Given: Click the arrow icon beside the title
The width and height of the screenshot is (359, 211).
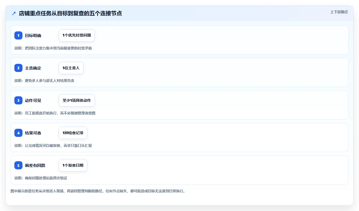Looking at the screenshot, I should coord(14,14).
